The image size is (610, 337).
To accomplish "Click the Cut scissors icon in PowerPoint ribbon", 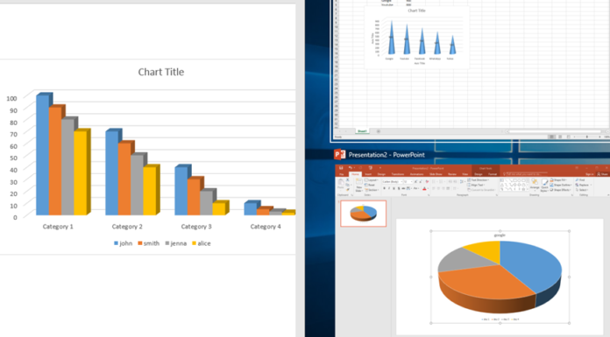I will tap(348, 179).
